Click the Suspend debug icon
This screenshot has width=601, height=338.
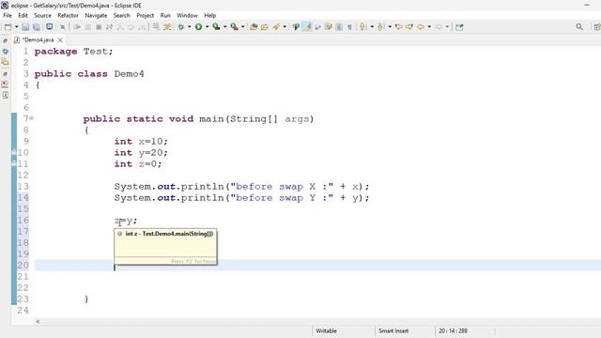pos(87,27)
